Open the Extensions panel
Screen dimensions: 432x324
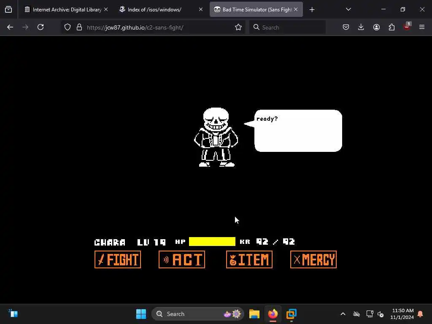[391, 27]
